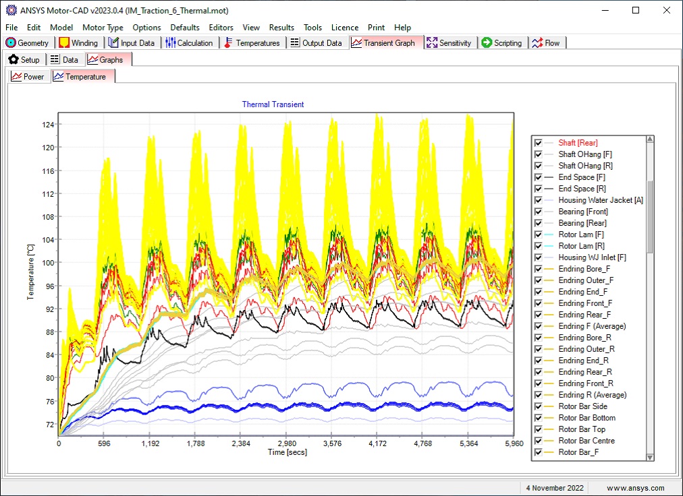
Task: Click the Calculation sliders icon
Action: point(170,42)
